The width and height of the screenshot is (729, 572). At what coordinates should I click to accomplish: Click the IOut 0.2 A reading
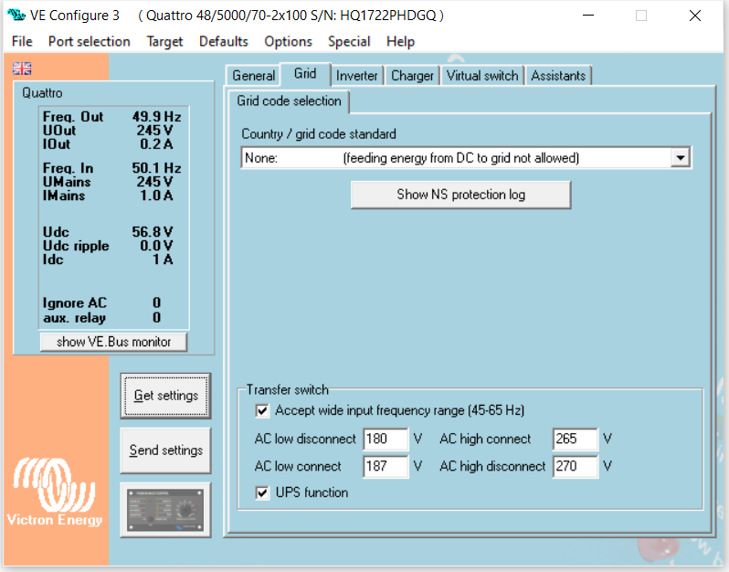point(108,144)
